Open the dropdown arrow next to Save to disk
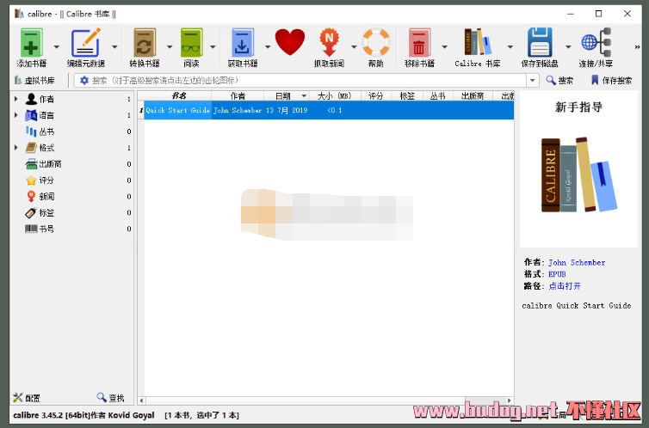Image resolution: width=649 pixels, height=428 pixels. [568, 46]
